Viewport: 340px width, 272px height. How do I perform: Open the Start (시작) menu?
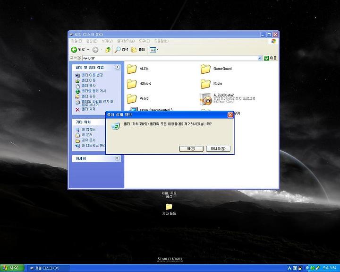coord(12,268)
